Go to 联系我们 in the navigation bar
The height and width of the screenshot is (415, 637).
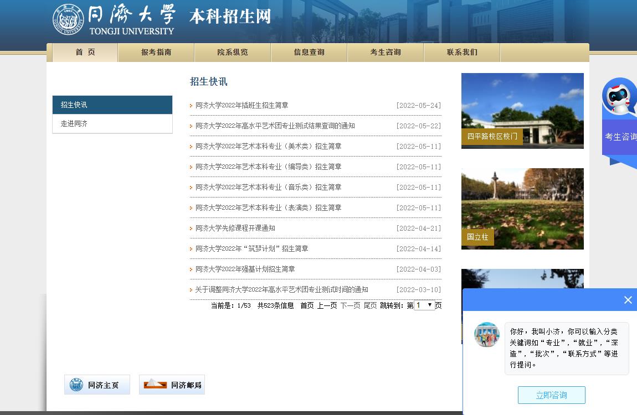click(x=462, y=53)
